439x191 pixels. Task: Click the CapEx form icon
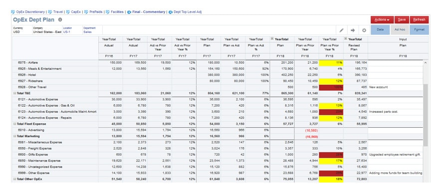click(68, 12)
